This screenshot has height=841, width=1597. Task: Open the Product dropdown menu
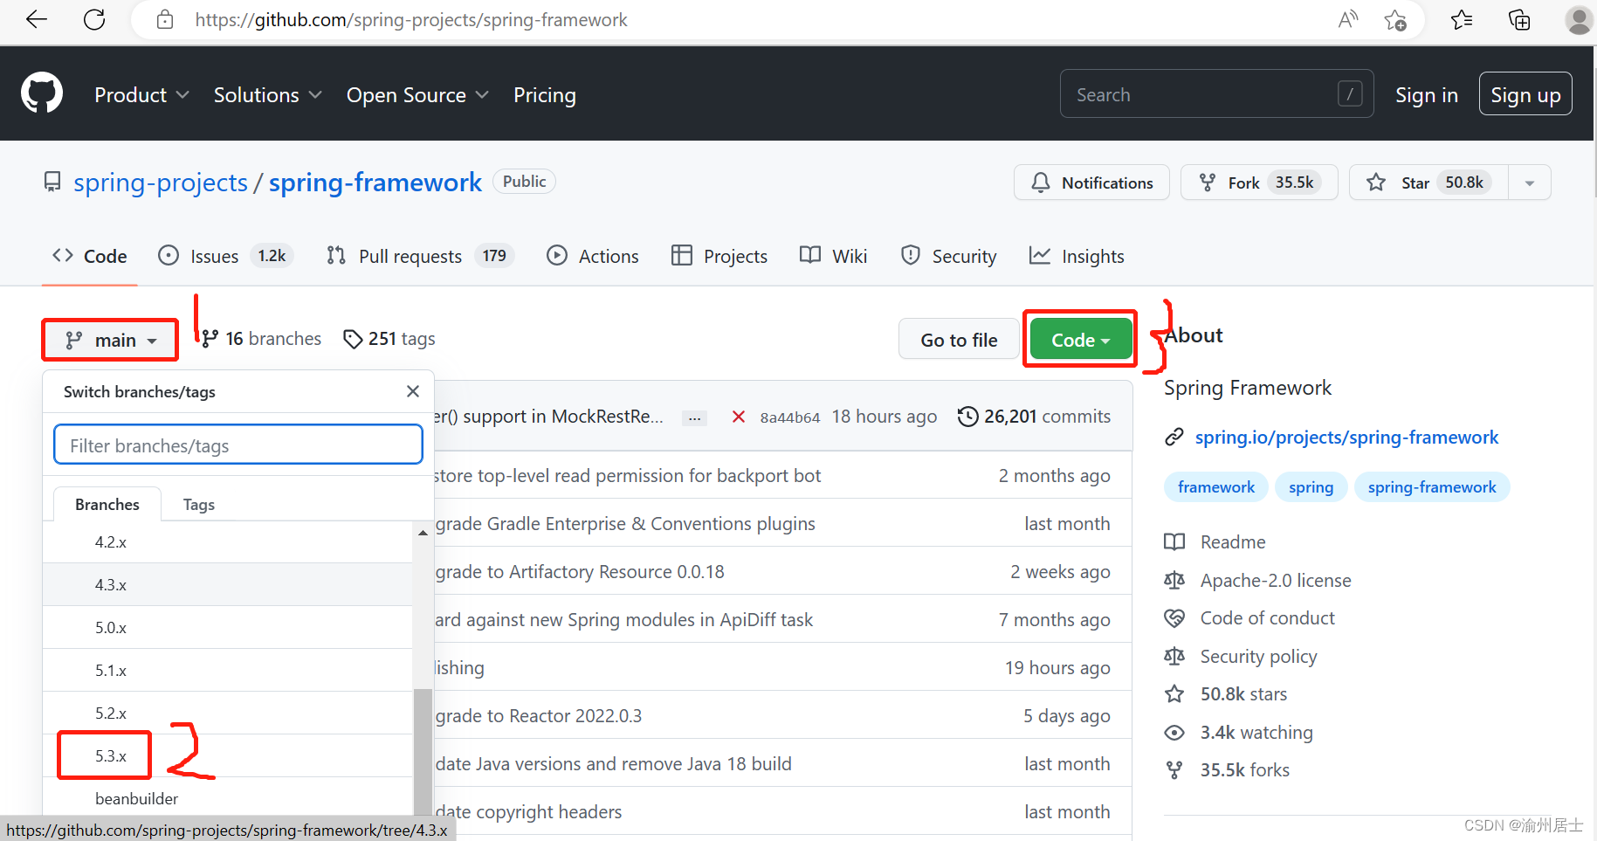141,95
